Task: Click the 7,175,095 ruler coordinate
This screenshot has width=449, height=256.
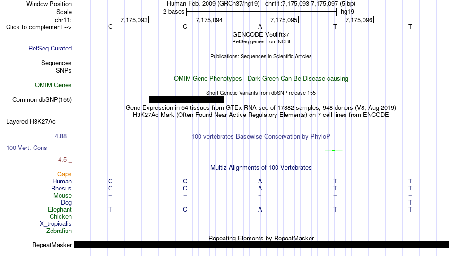Action: coord(284,20)
